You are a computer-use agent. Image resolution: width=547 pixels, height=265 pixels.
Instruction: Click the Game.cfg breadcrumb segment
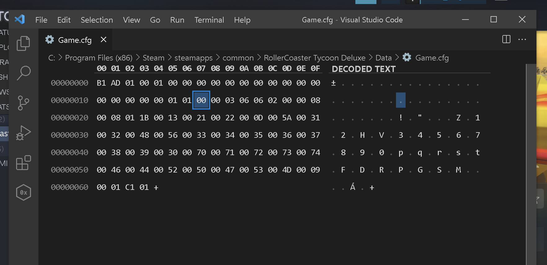tap(432, 58)
